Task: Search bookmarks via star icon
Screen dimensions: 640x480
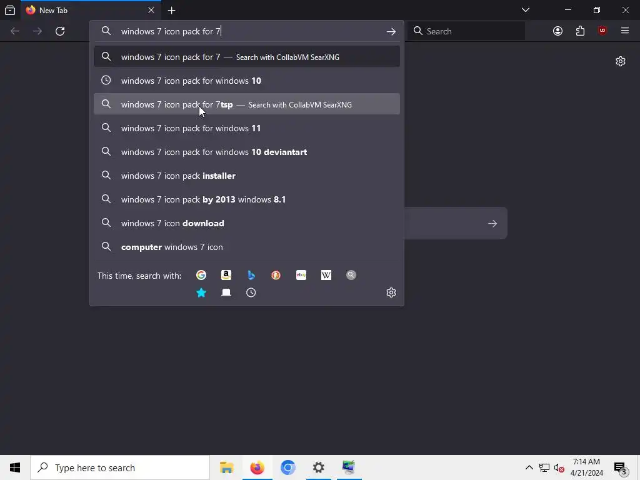Action: (201, 292)
